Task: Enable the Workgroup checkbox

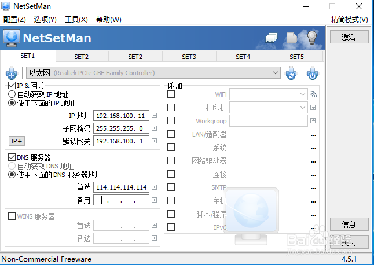Action: tap(171, 121)
